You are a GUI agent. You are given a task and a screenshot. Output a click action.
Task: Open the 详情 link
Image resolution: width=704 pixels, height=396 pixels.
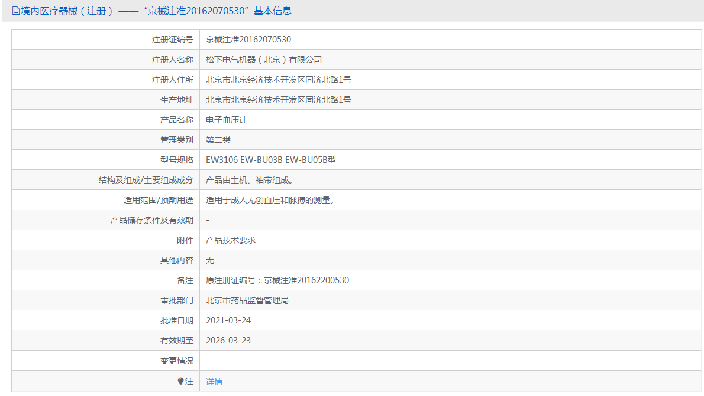pyautogui.click(x=214, y=382)
